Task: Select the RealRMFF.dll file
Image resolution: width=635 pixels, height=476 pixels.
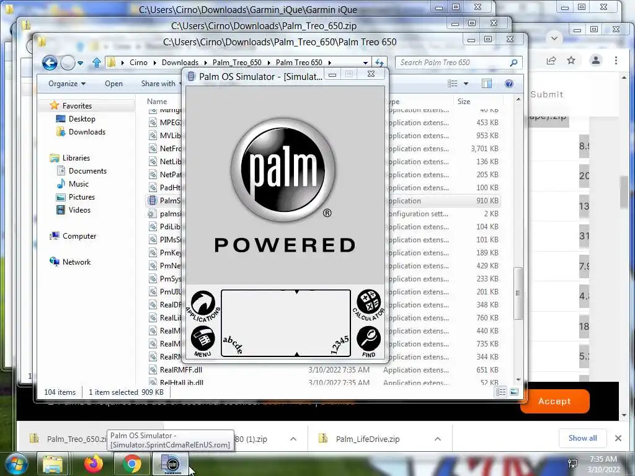Action: pyautogui.click(x=182, y=370)
